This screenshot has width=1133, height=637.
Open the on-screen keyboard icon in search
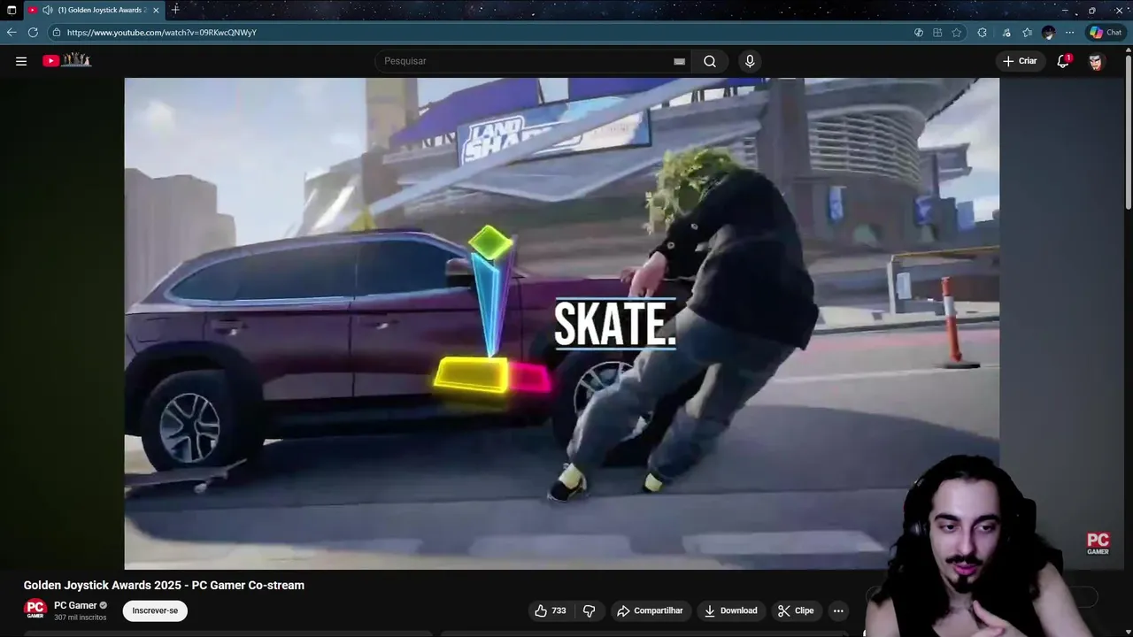pyautogui.click(x=679, y=61)
